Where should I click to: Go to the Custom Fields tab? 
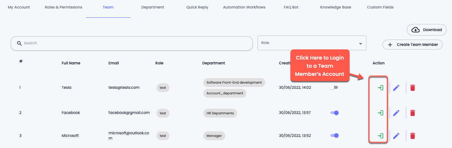tap(380, 7)
